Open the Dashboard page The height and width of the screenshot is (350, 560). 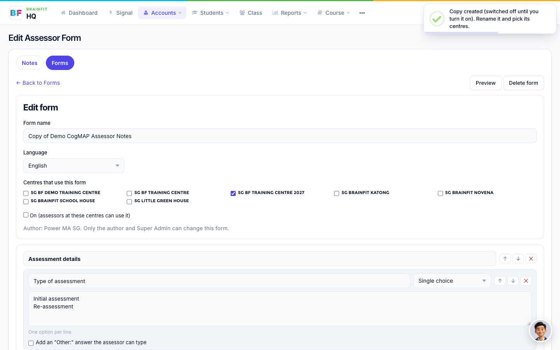(79, 13)
